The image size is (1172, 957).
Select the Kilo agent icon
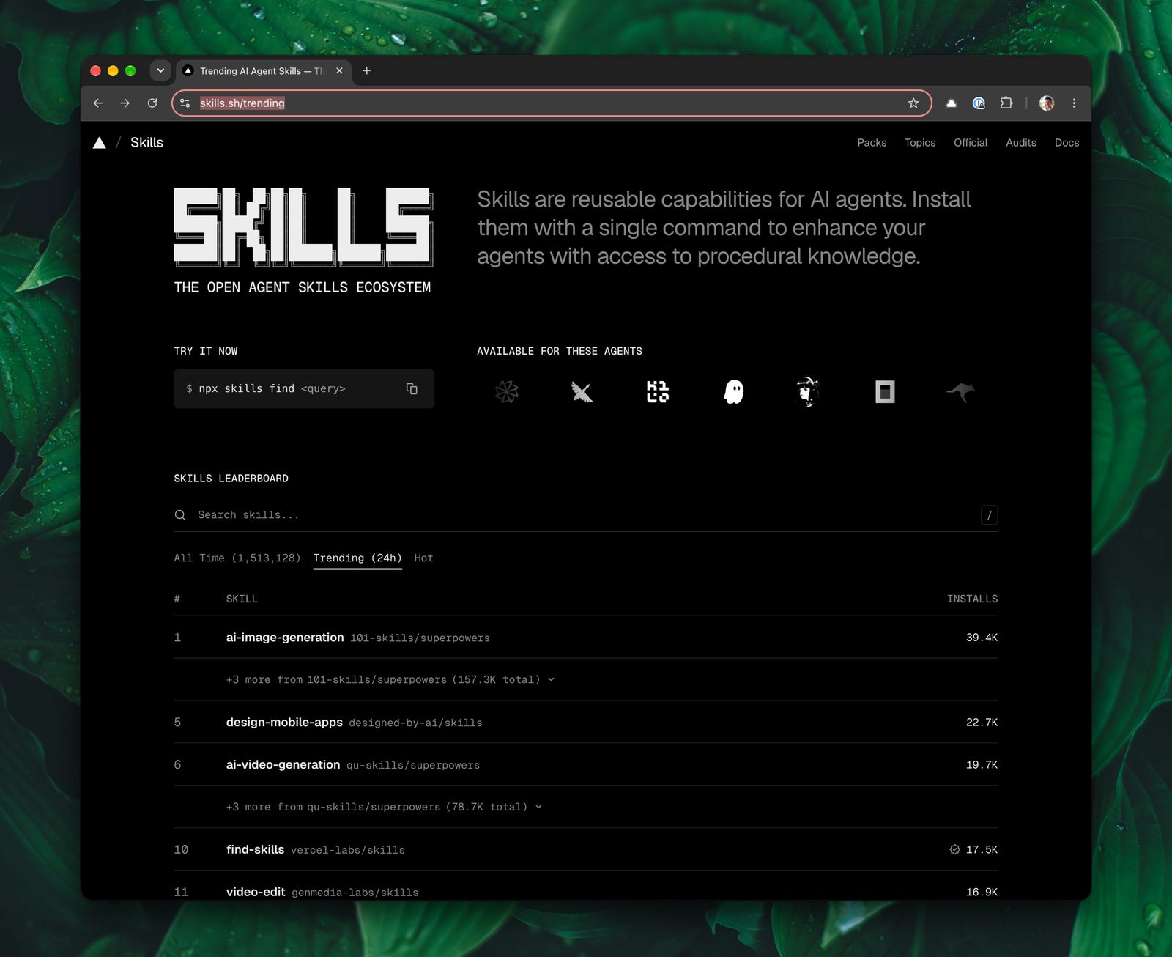(x=658, y=391)
